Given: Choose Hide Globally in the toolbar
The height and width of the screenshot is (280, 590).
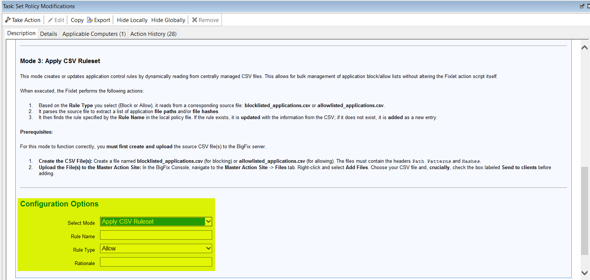Looking at the screenshot, I should pyautogui.click(x=168, y=20).
